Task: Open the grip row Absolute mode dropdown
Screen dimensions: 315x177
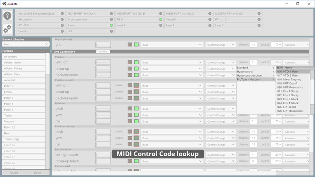Action: pyautogui.click(x=296, y=44)
